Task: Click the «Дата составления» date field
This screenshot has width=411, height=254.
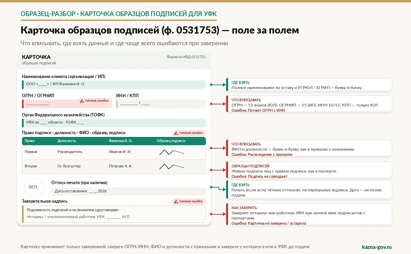Action: click(128, 191)
